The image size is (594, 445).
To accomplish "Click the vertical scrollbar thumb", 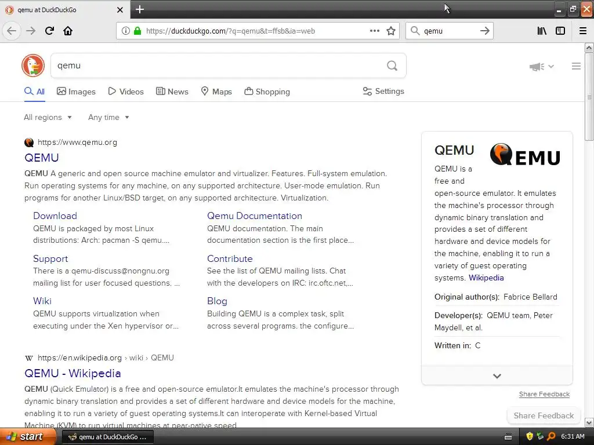I will (589, 97).
